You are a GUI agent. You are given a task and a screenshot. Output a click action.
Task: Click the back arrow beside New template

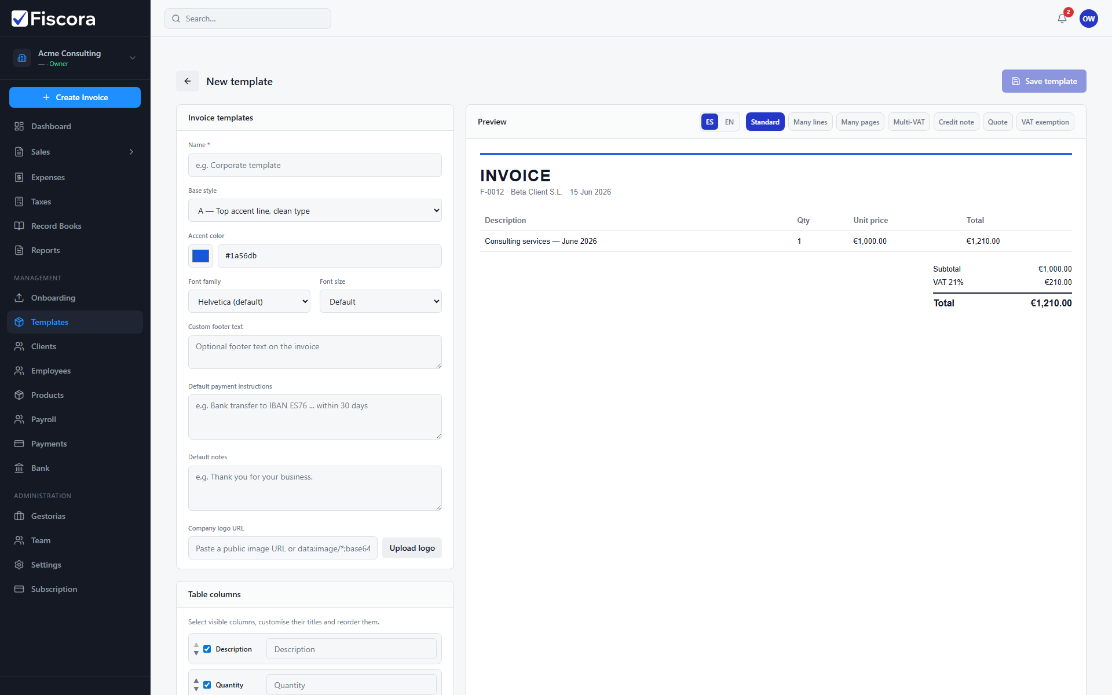click(188, 81)
